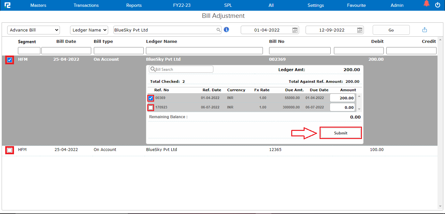Viewport: 445px width, 214px height.
Task: Select the bill 12365 row checkbox
Action: (x=9, y=150)
